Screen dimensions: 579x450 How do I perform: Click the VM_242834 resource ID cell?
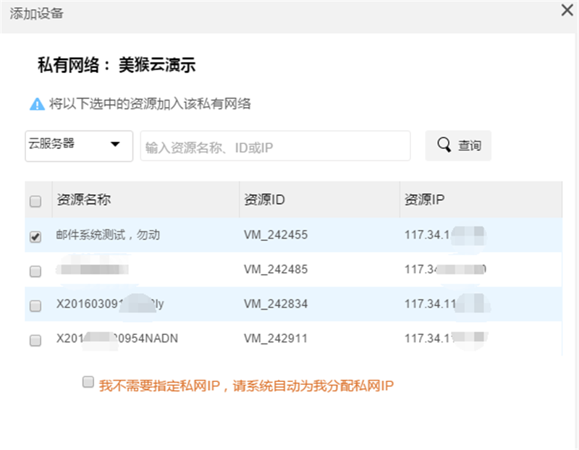click(276, 304)
